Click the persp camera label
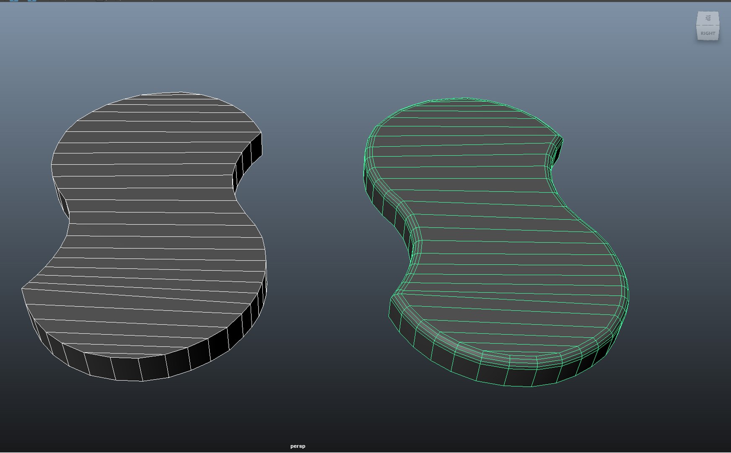This screenshot has height=453, width=731. click(x=298, y=446)
